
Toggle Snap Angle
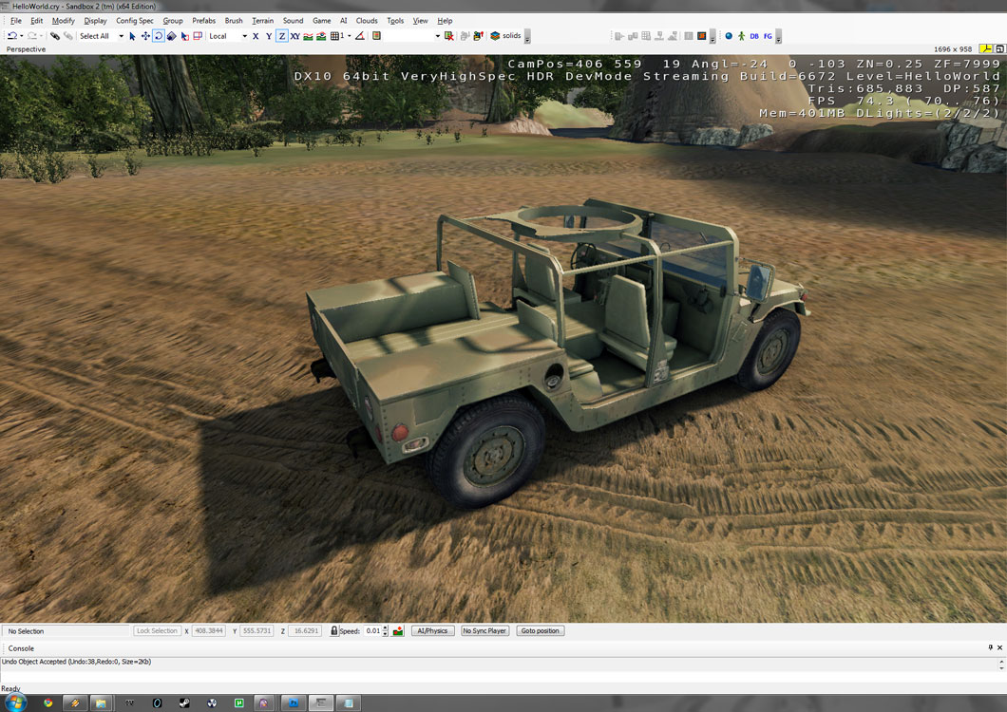(x=360, y=36)
